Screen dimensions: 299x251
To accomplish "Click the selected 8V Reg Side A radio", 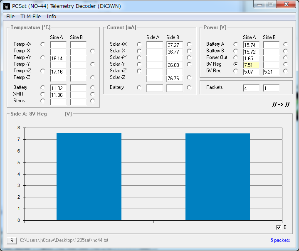I will click(x=235, y=64).
